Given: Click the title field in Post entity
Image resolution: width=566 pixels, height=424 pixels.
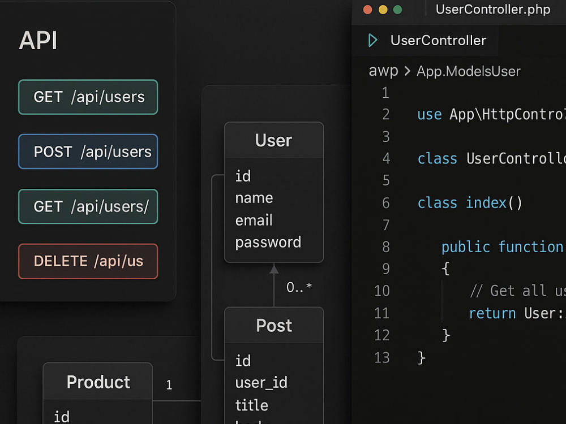Looking at the screenshot, I should tap(252, 405).
